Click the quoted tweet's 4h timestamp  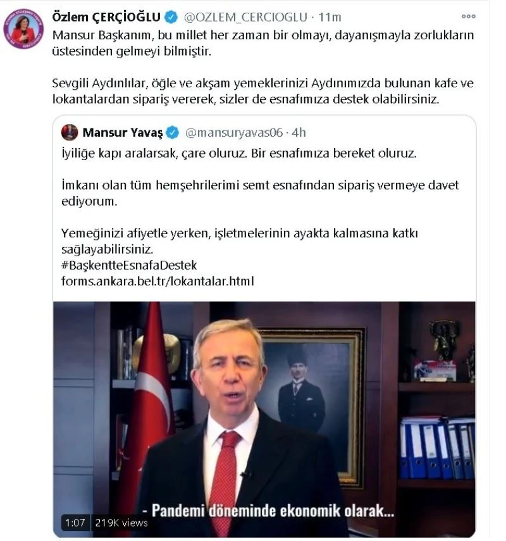pyautogui.click(x=299, y=132)
